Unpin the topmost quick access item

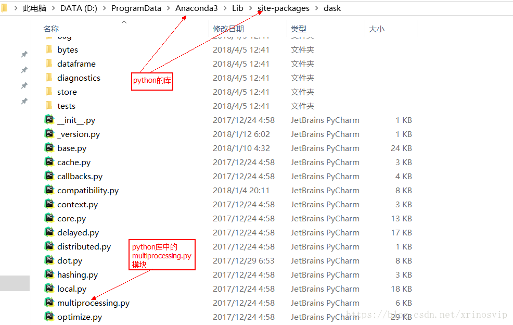point(24,54)
